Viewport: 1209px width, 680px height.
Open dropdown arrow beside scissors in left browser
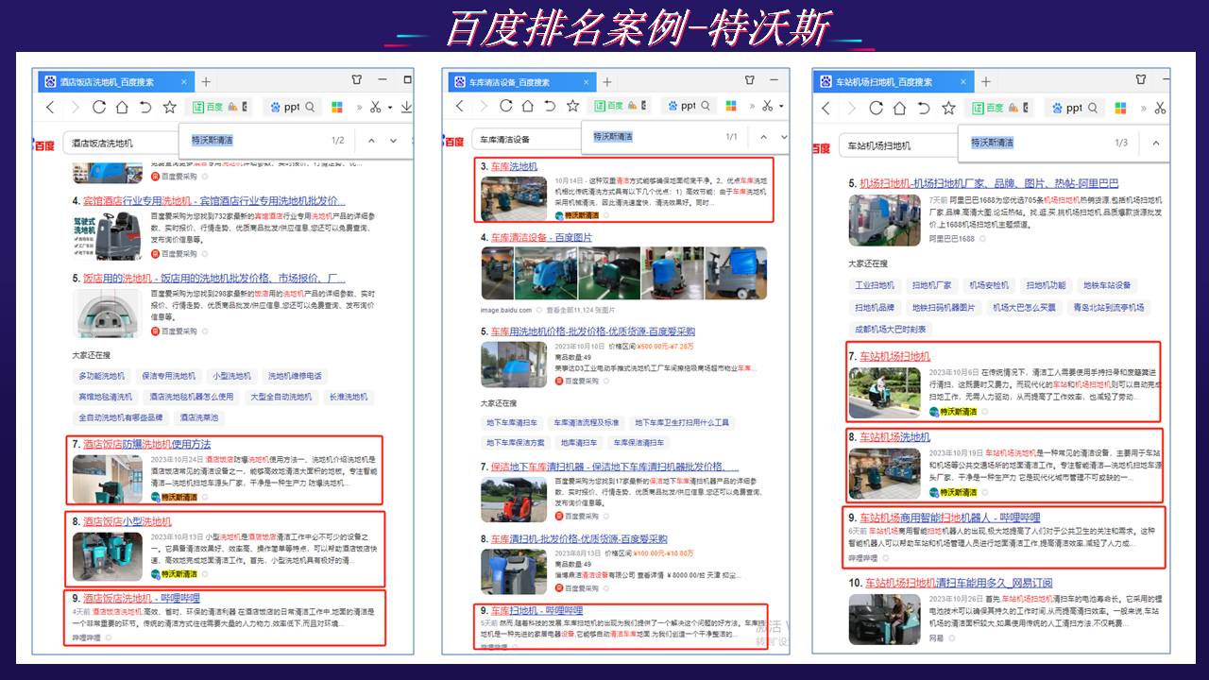click(x=390, y=108)
